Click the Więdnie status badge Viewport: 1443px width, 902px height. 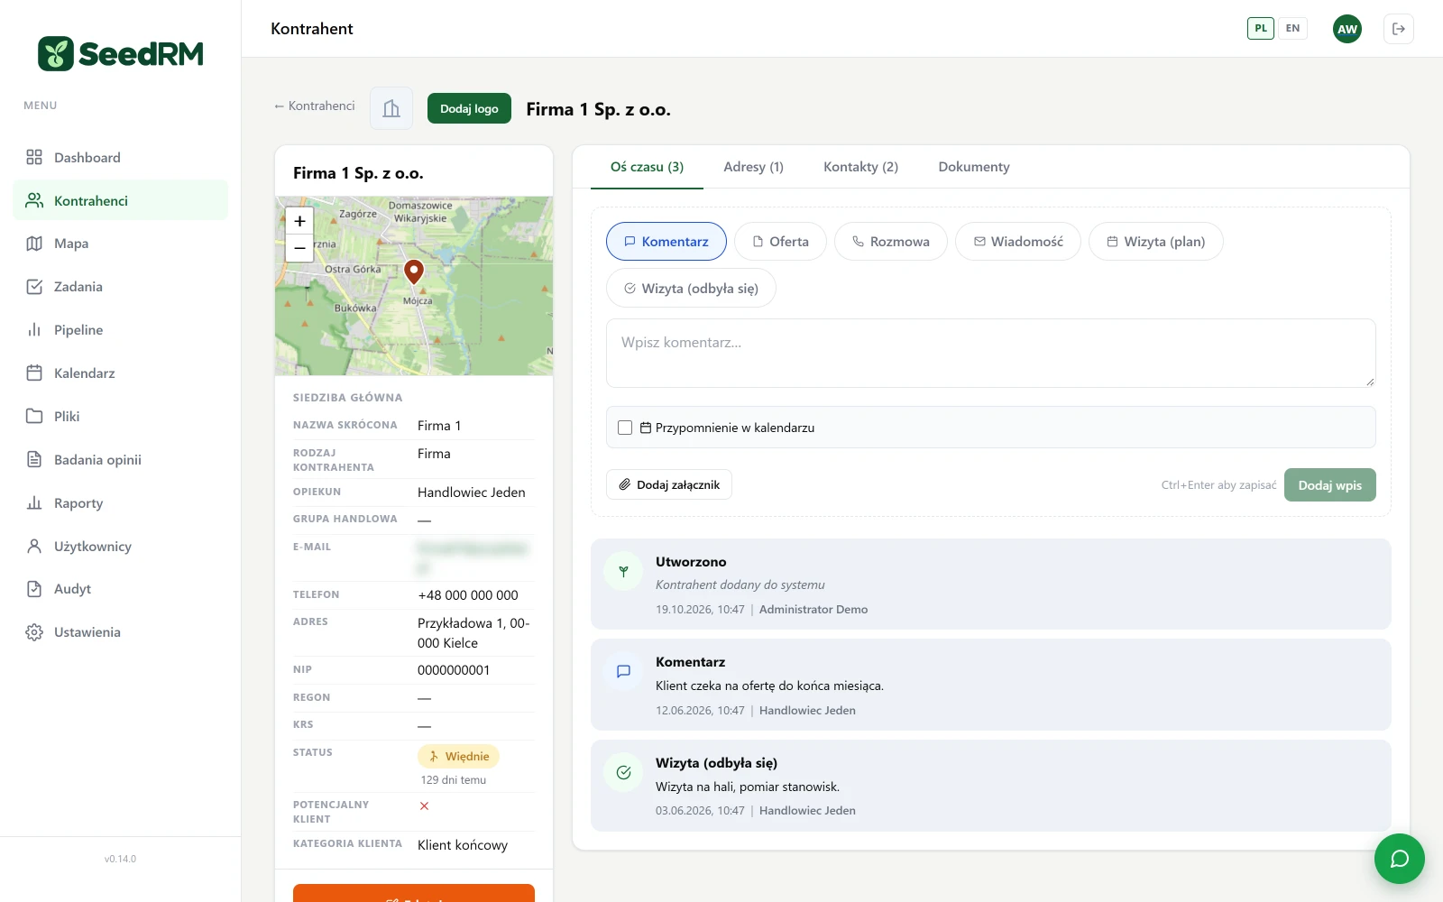click(458, 757)
